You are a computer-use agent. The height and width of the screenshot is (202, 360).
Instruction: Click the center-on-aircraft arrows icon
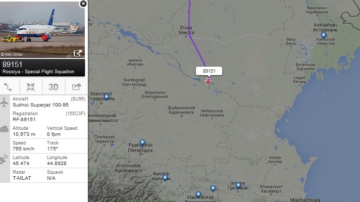click(30, 87)
